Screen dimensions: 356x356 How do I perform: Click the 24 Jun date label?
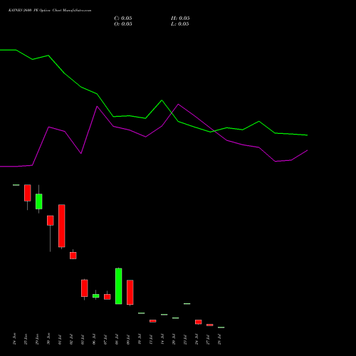(x=15, y=339)
